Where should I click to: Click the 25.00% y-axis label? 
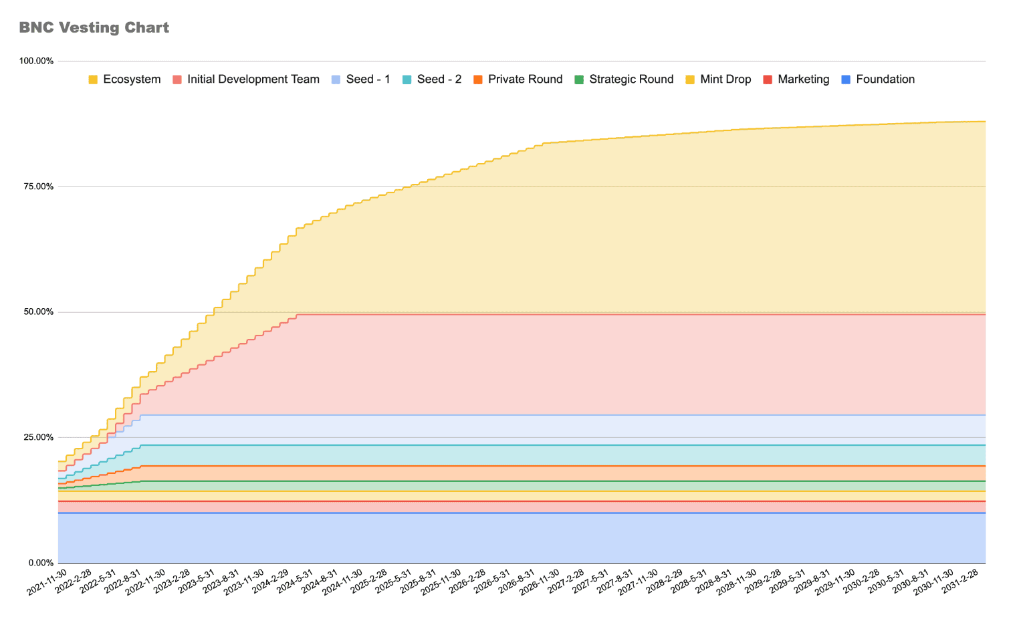(39, 437)
